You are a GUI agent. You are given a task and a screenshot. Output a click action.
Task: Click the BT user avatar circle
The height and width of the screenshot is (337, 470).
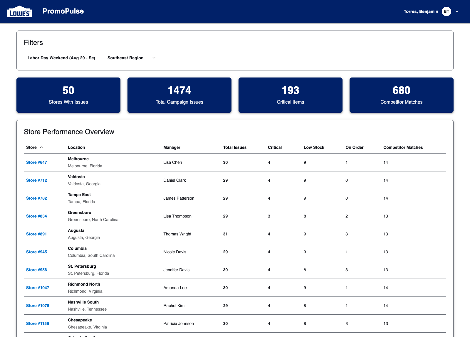[446, 11]
